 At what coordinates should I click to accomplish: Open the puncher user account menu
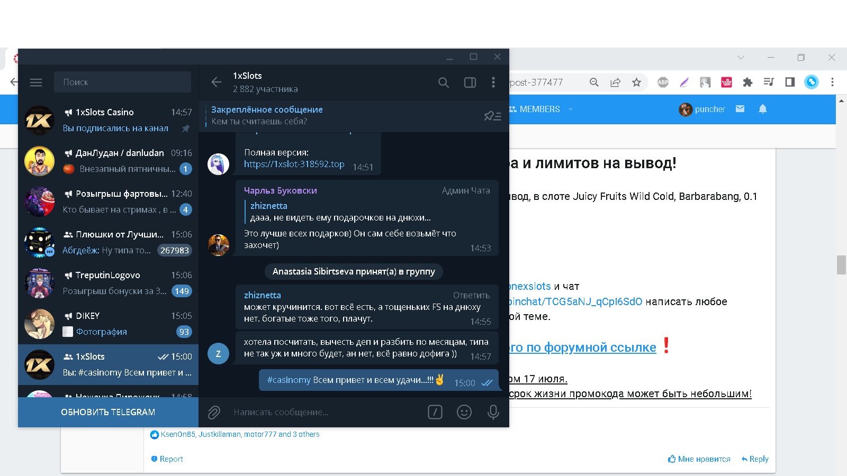(x=702, y=109)
